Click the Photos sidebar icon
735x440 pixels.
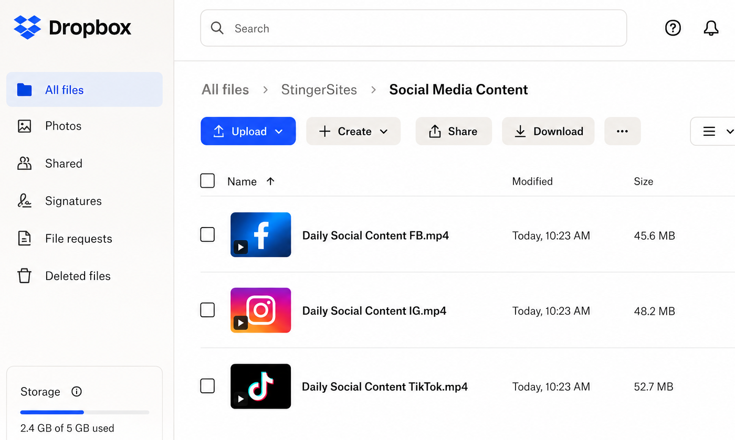[x=24, y=126]
